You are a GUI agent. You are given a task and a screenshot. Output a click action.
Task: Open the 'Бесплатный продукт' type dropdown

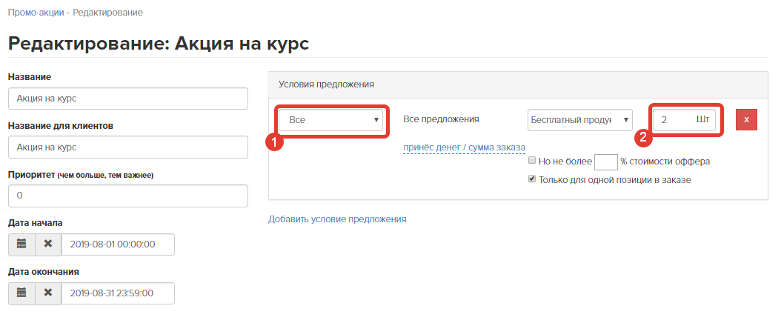(579, 120)
